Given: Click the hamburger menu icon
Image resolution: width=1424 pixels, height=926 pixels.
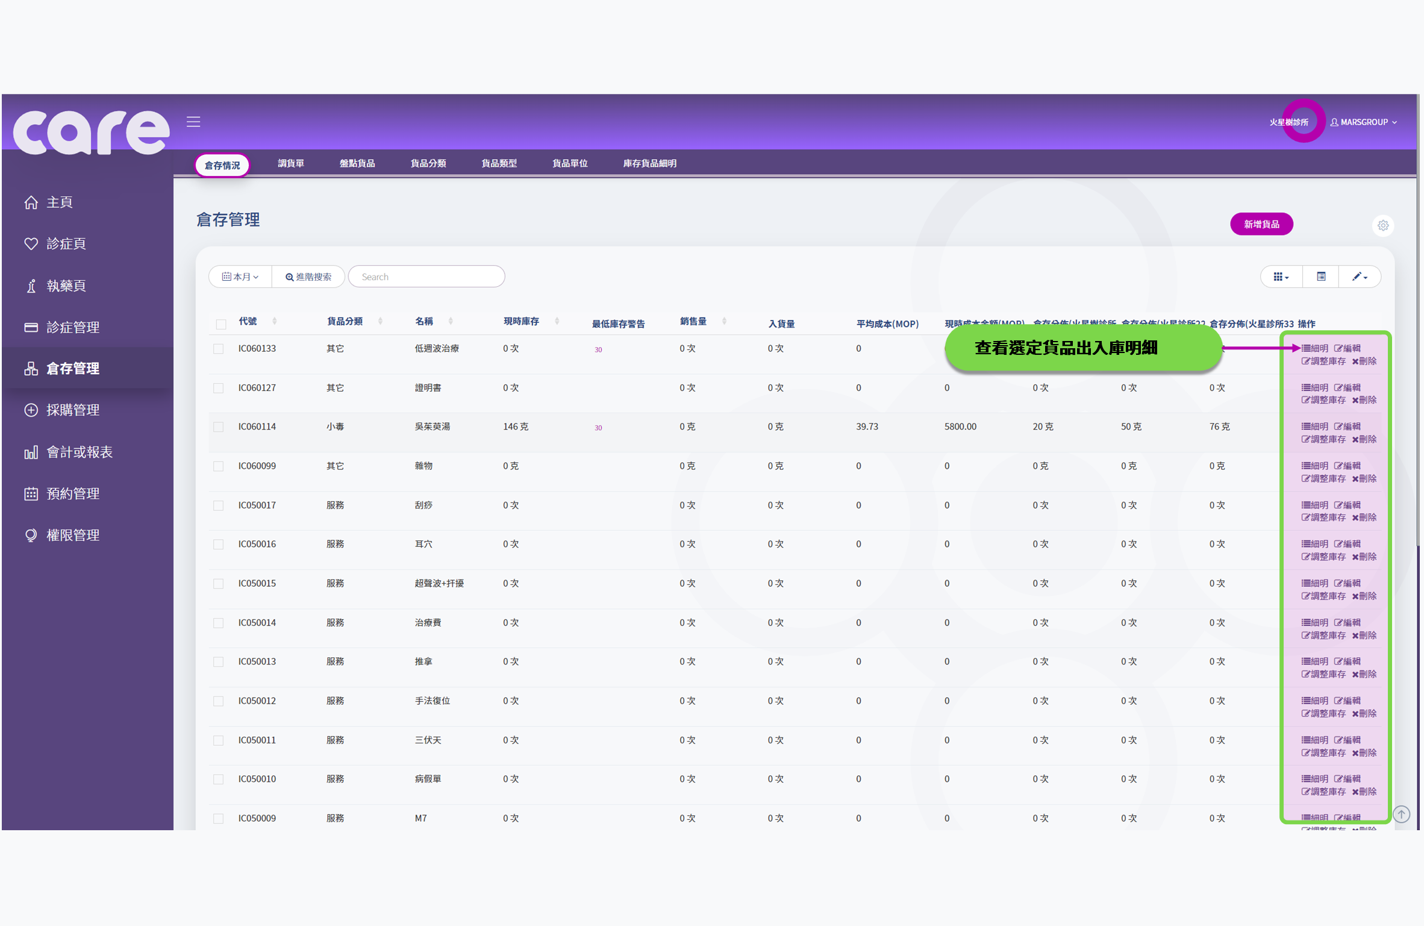Looking at the screenshot, I should [193, 122].
